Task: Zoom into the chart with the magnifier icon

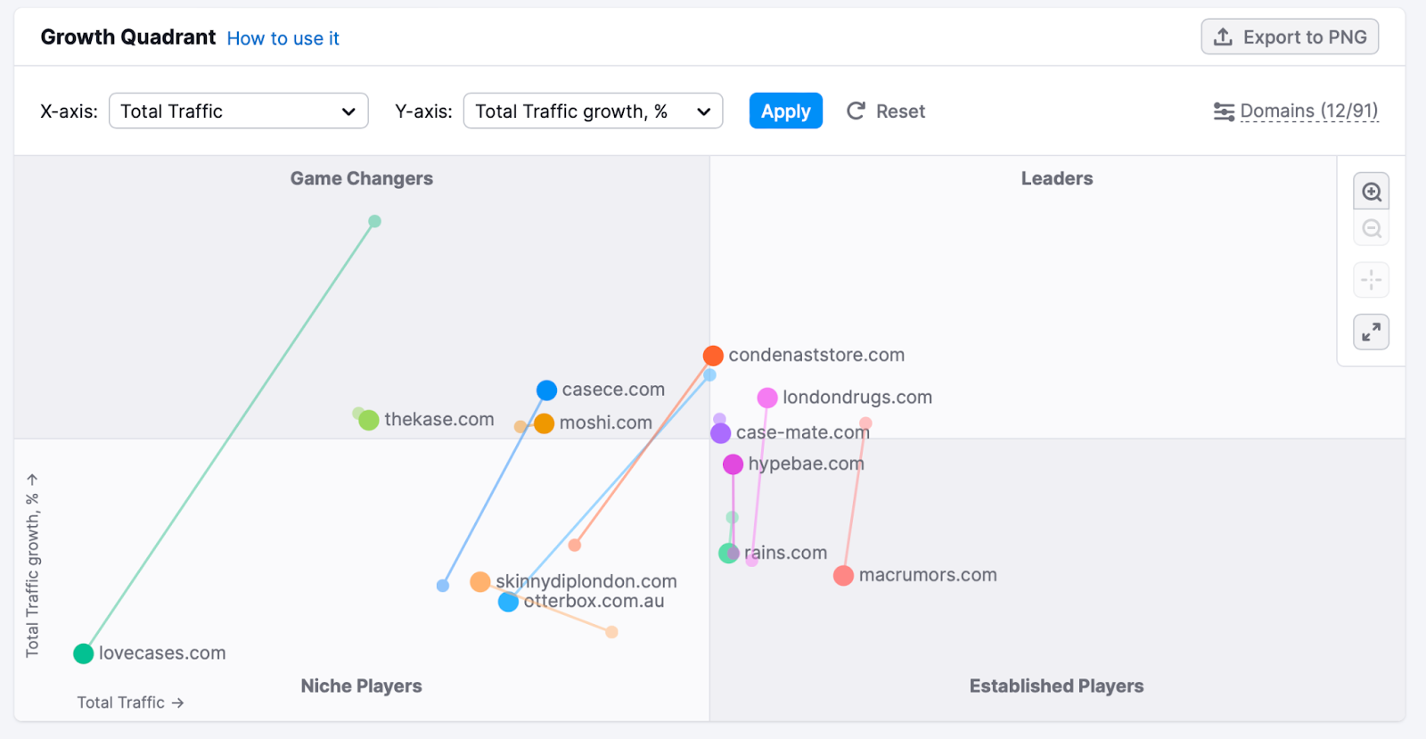Action: coord(1370,190)
